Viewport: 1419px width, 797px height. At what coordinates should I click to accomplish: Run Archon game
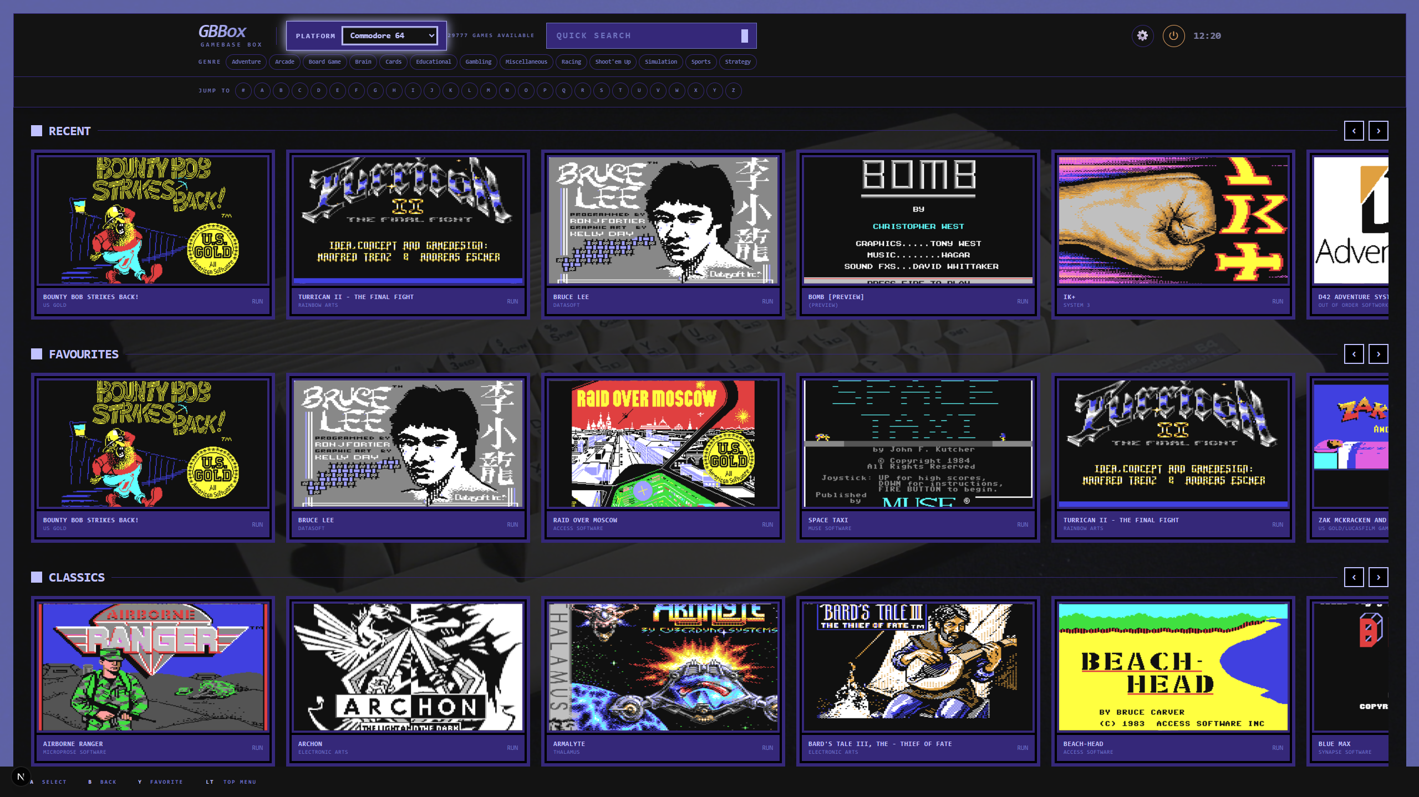click(512, 748)
